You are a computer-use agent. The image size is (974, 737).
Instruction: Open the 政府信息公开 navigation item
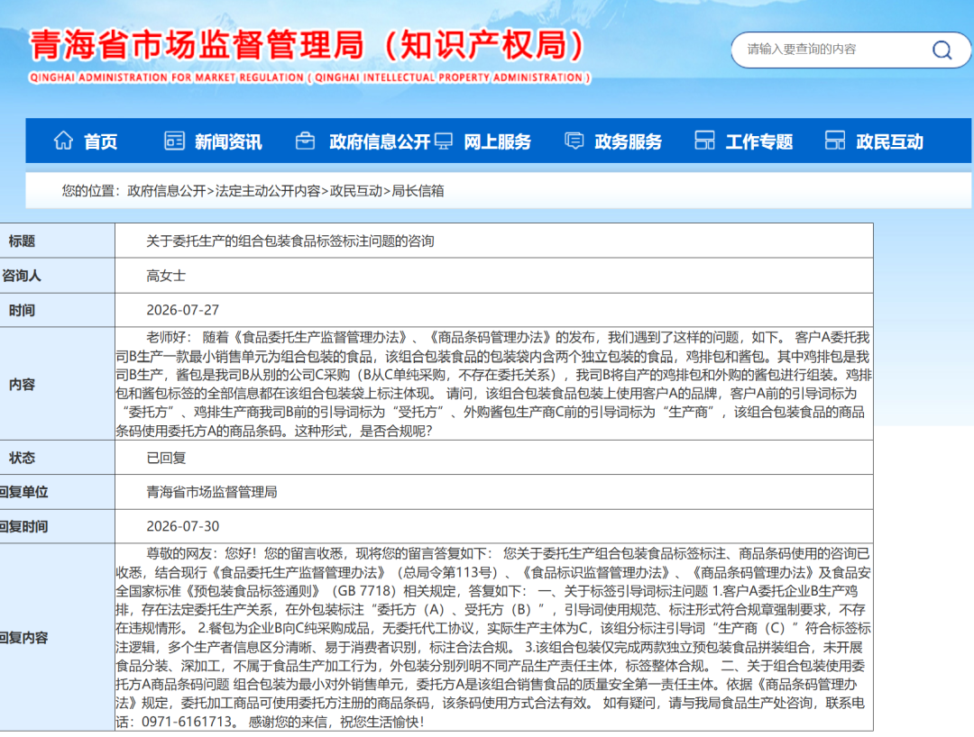(x=380, y=141)
